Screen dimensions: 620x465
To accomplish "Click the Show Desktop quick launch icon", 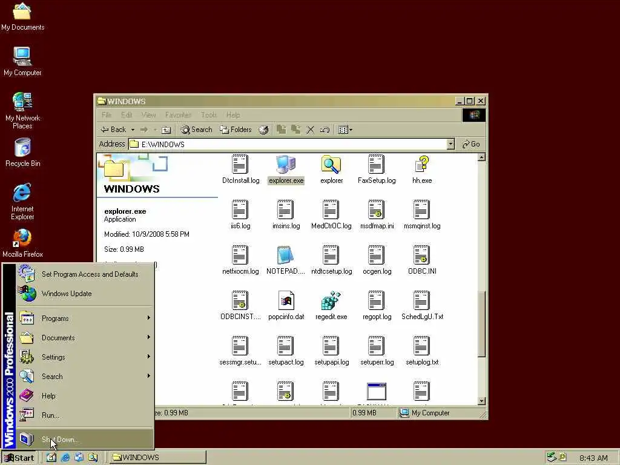I will coord(51,458).
